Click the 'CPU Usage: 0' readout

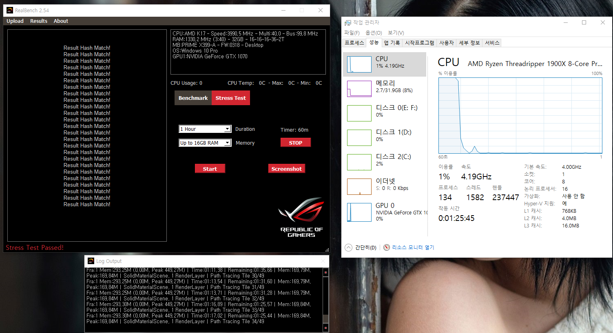186,83
